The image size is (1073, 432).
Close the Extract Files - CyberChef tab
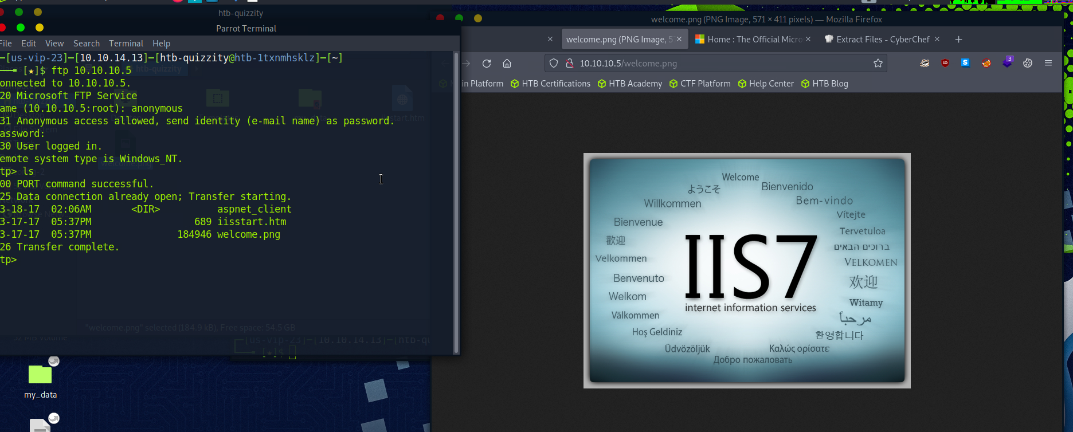click(x=937, y=39)
